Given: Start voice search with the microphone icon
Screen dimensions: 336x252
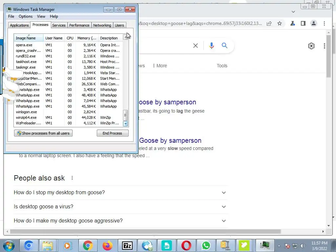Looking at the screenshot, I should [212, 45].
